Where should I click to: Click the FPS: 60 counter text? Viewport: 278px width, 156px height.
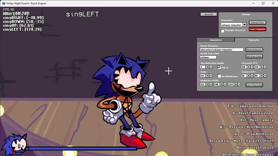click(9, 10)
